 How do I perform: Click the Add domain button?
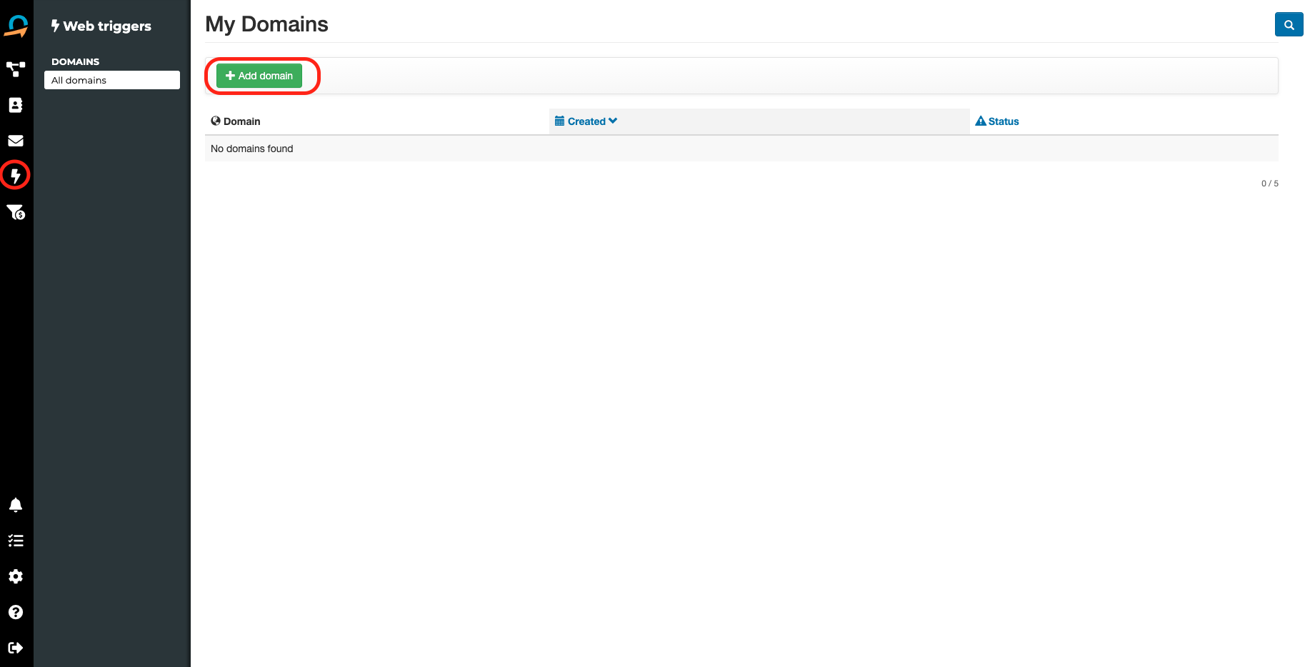click(x=259, y=76)
